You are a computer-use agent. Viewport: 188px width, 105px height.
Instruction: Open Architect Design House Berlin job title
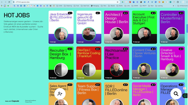117,18
